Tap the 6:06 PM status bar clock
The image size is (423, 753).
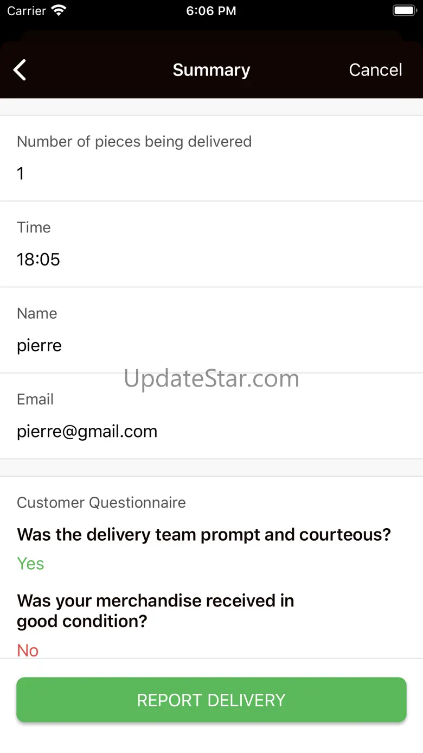[x=211, y=11]
